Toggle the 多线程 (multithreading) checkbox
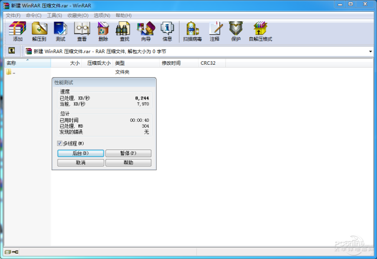 click(x=59, y=143)
